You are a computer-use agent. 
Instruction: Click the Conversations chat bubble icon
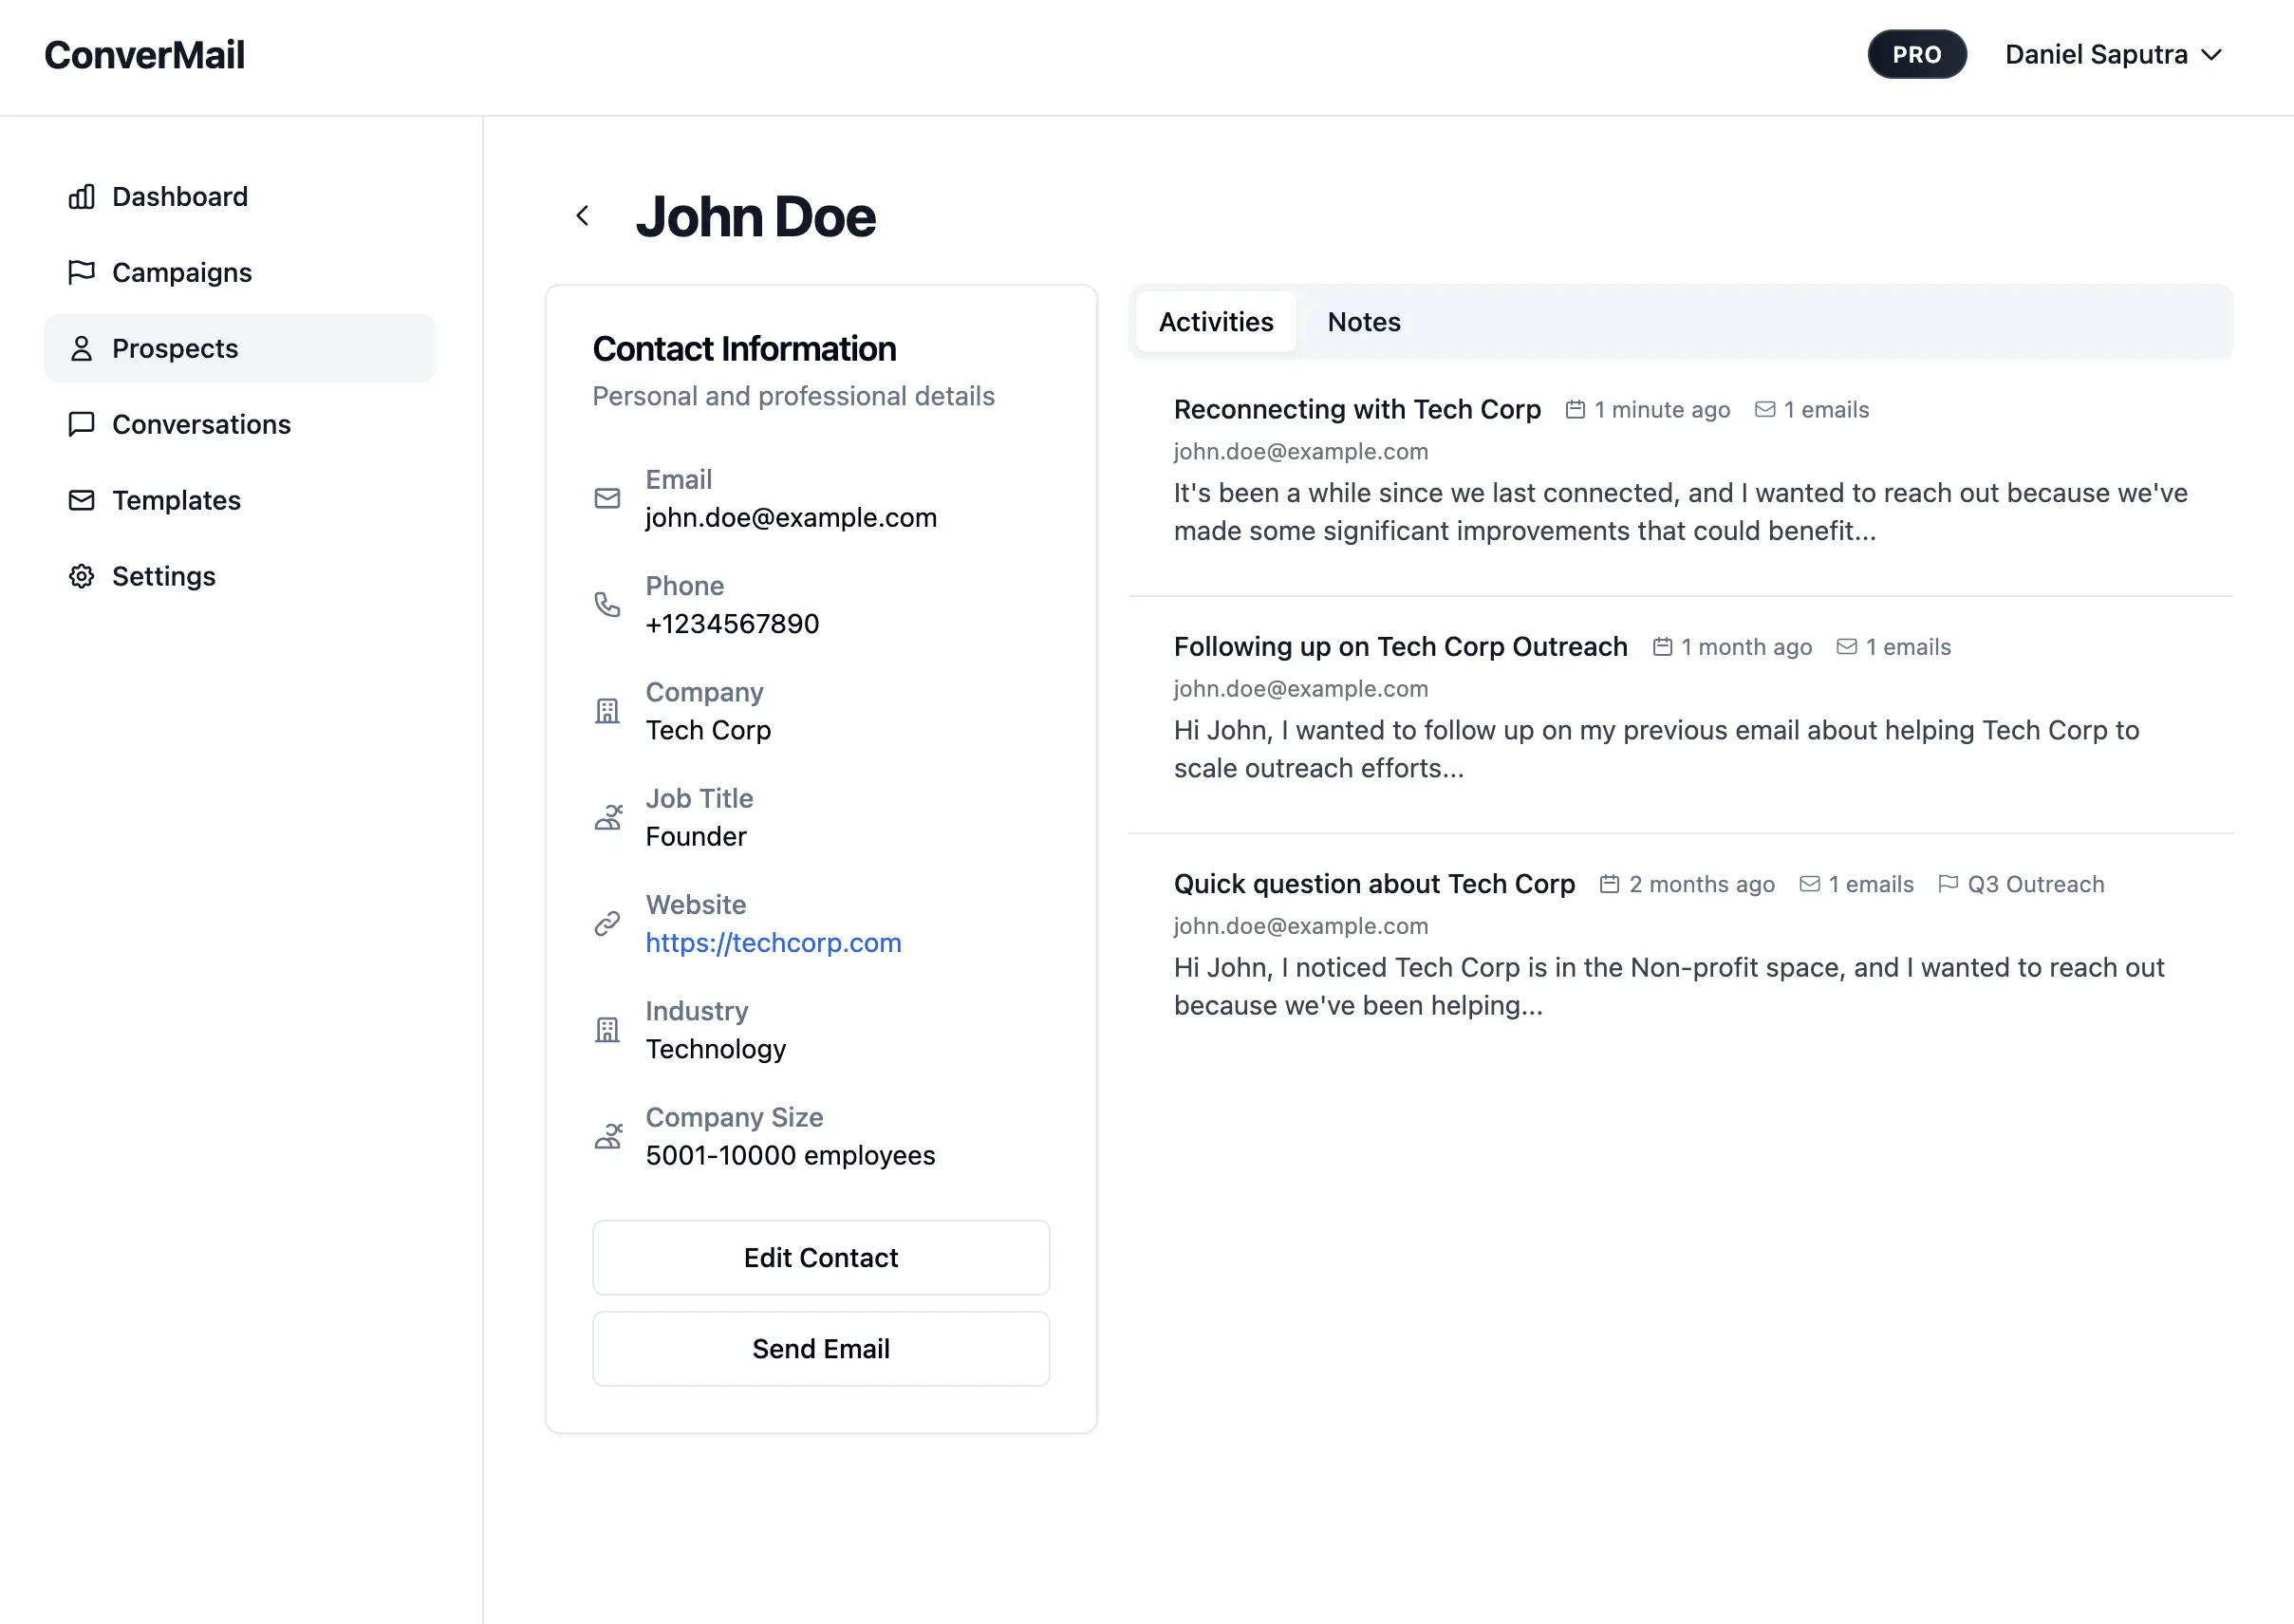81,424
